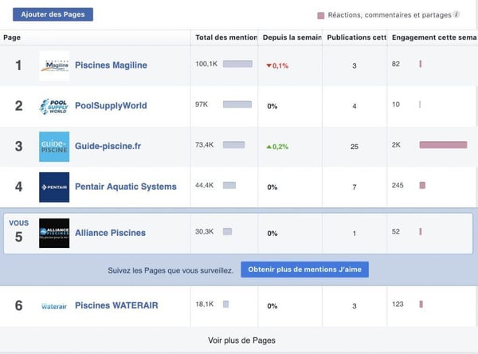Open the Guide-piscine.fr logo thumbnail
The height and width of the screenshot is (354, 478).
[54, 147]
